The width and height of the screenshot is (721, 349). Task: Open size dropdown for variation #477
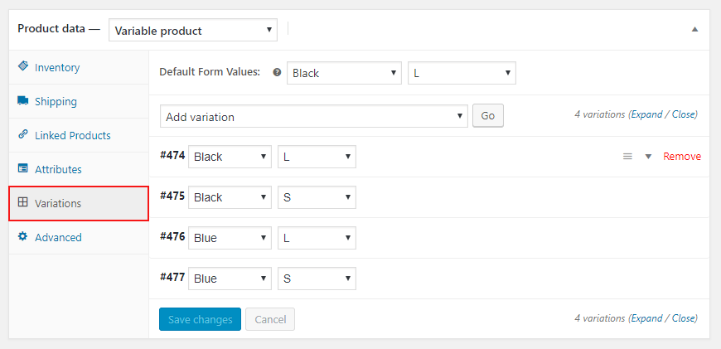pyautogui.click(x=317, y=279)
